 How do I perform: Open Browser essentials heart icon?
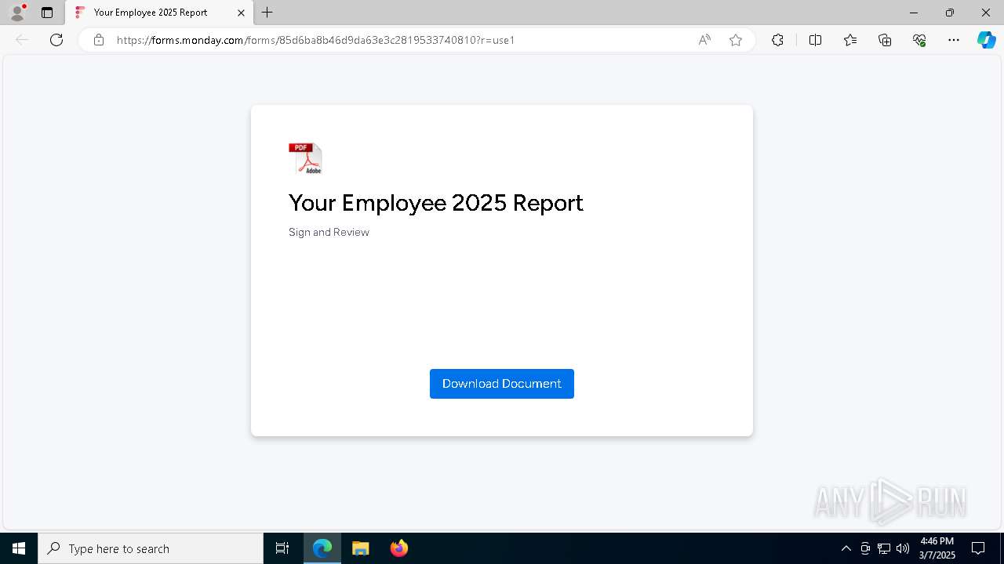(919, 40)
